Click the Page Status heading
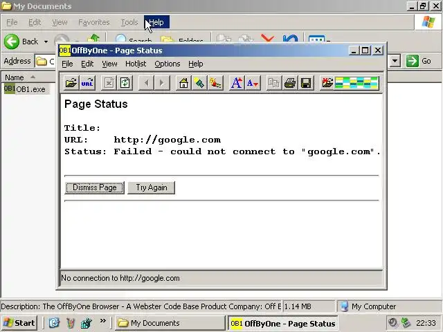443x332 pixels. [x=96, y=104]
